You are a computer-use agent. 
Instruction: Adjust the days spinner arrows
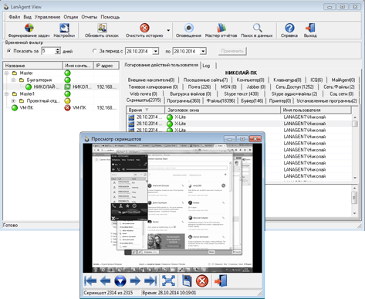tap(58, 51)
